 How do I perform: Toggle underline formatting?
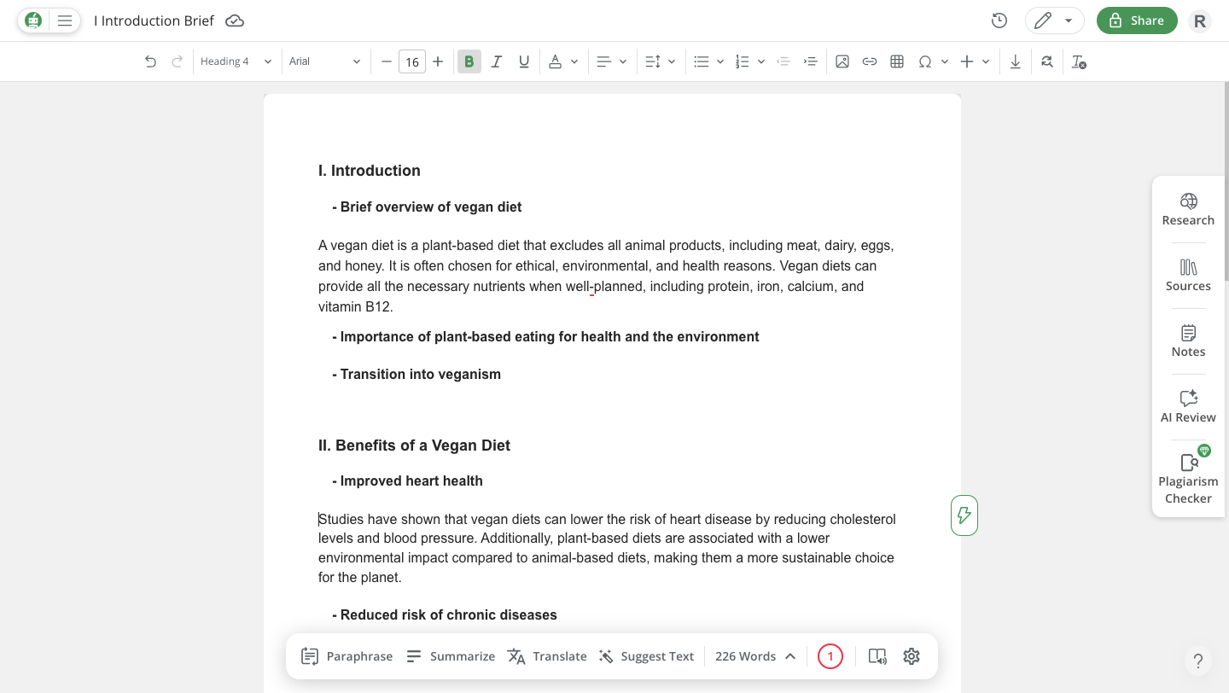pos(524,61)
